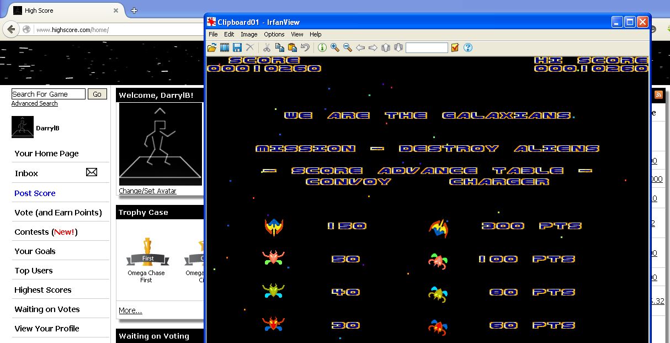Click small DarrylB avatar in sidebar
This screenshot has height=343, width=670.
coord(22,128)
